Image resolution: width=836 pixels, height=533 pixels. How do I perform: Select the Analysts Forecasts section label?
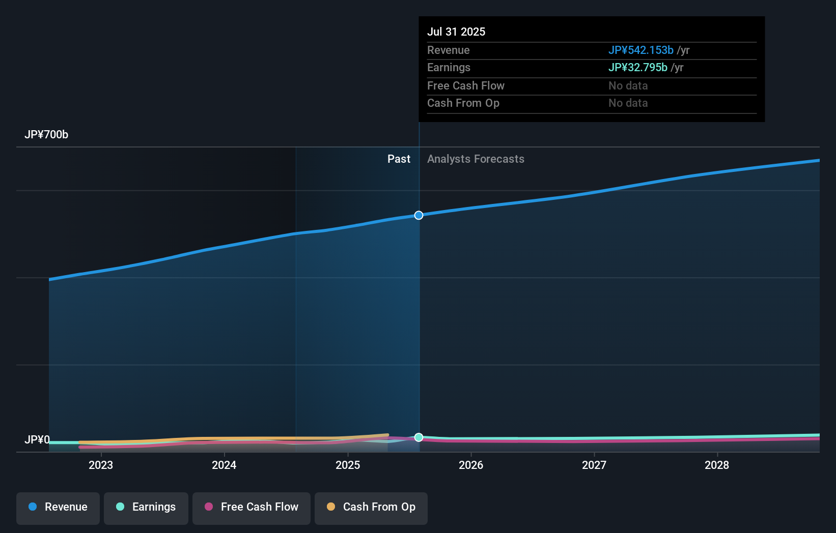[x=476, y=159]
